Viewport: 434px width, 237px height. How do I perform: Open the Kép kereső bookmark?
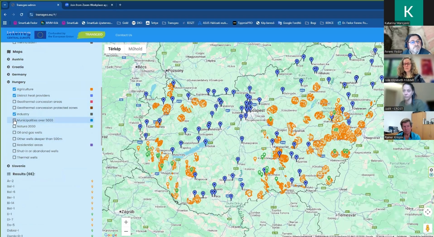265,23
